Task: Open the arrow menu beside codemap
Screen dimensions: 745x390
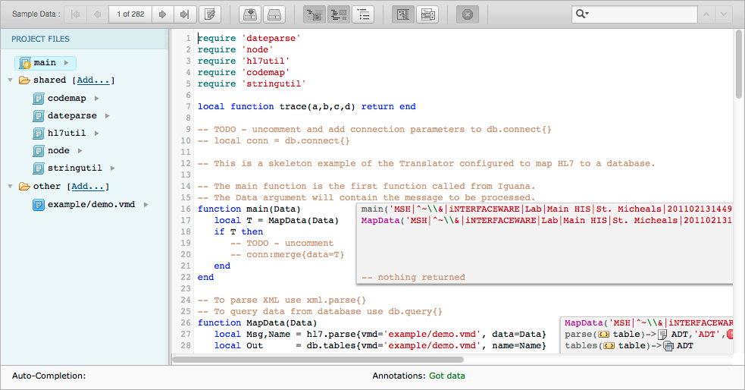Action: (x=97, y=99)
